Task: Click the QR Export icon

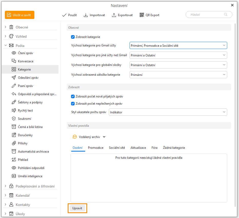Action: 142,15
